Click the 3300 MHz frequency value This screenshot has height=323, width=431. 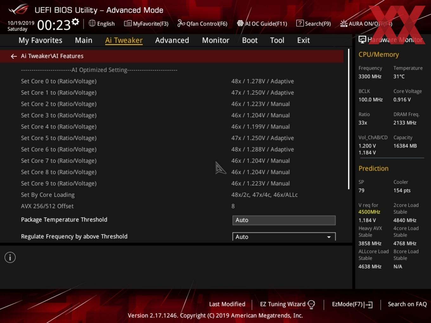[x=370, y=76]
